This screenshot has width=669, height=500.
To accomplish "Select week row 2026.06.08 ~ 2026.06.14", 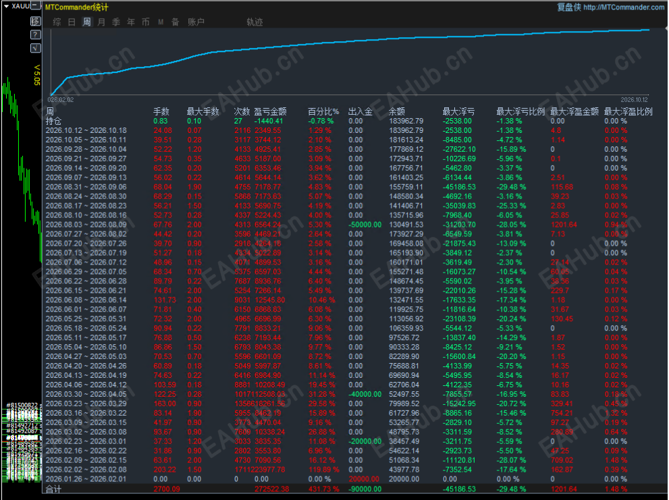I will [x=86, y=300].
